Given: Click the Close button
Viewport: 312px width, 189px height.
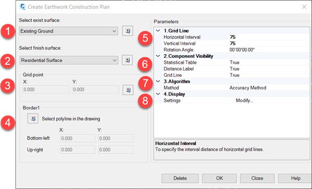Looking at the screenshot, I should 257,178.
